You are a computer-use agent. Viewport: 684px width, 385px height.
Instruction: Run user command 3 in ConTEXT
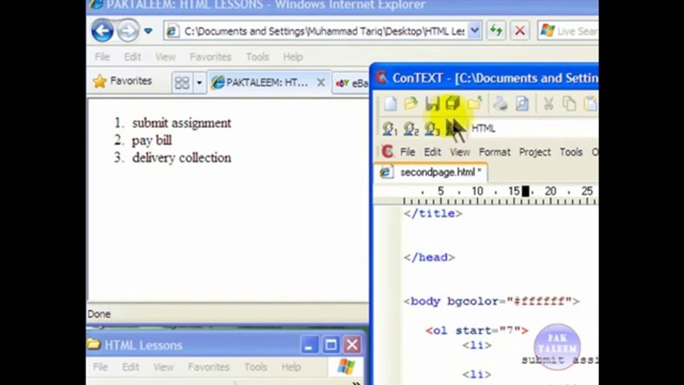pyautogui.click(x=432, y=129)
